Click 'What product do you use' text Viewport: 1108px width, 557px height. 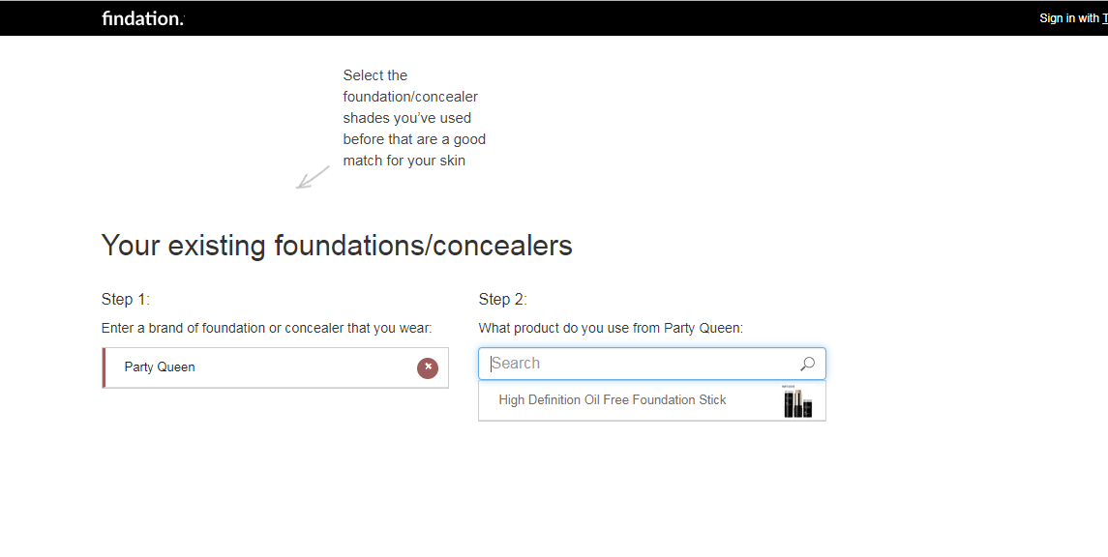611,328
